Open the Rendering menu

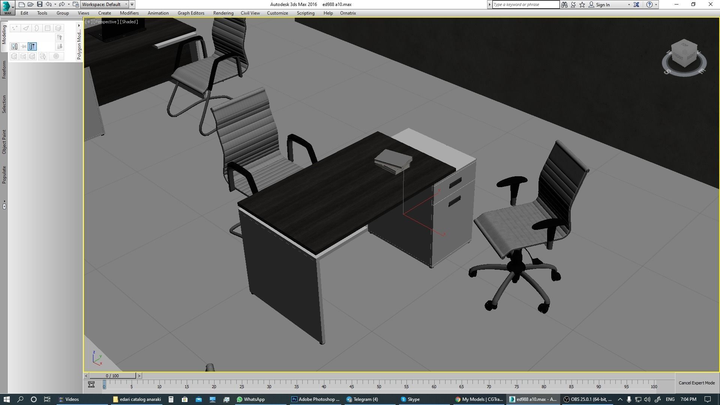[223, 13]
